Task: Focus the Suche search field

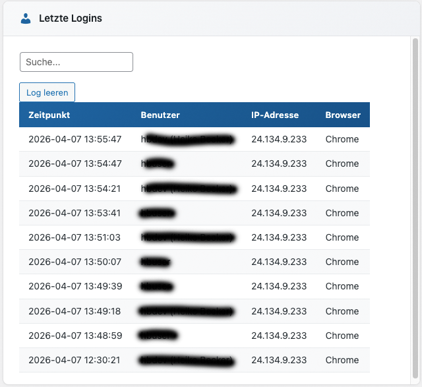Action: [x=76, y=62]
